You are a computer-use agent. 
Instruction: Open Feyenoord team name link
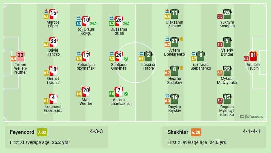[22, 132]
